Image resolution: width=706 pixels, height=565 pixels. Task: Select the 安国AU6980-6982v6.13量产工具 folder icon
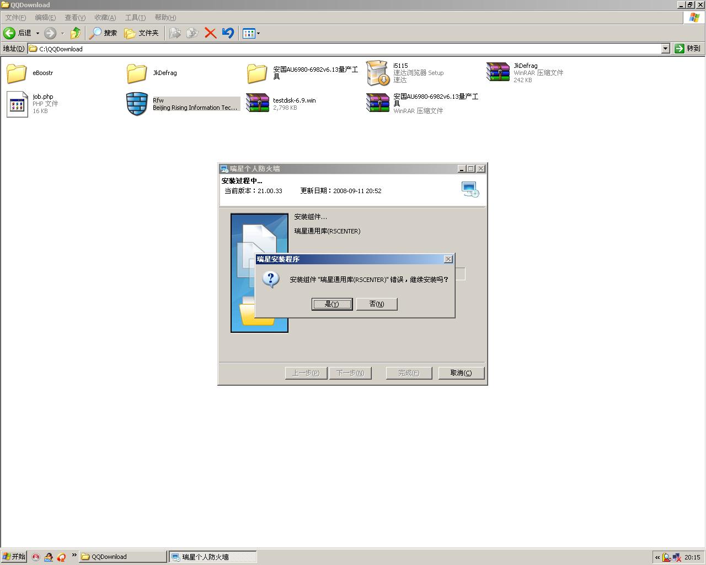click(257, 73)
